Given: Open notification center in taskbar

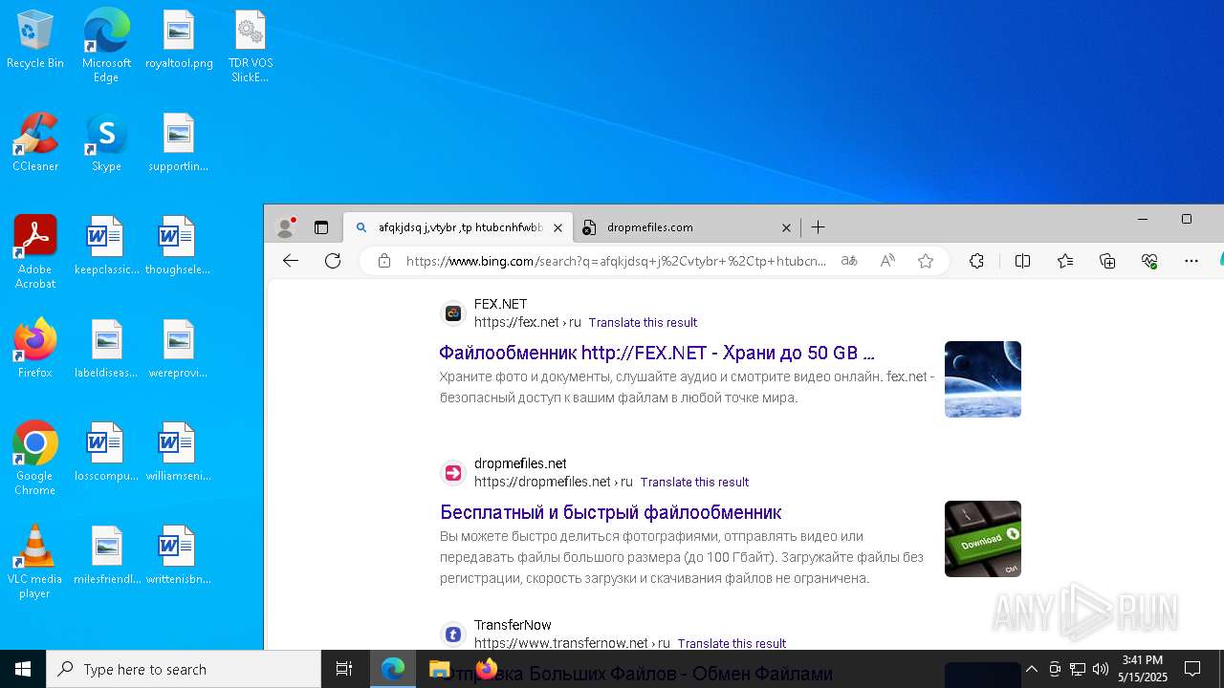Looking at the screenshot, I should tap(1192, 669).
